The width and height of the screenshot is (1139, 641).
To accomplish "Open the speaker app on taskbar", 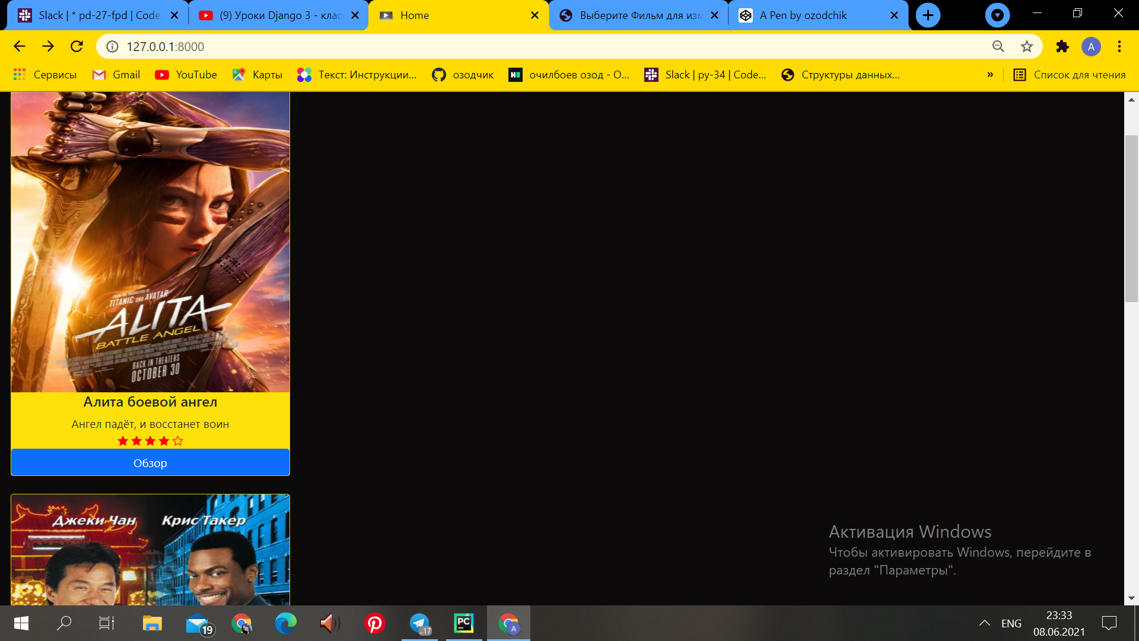I will pyautogui.click(x=330, y=623).
